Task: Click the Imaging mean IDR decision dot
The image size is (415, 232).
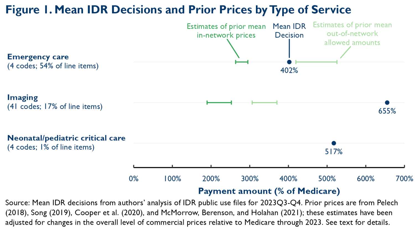Action: pyautogui.click(x=387, y=103)
